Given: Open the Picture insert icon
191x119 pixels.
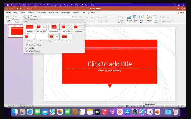Looking at the screenshot, I should click(x=129, y=17).
